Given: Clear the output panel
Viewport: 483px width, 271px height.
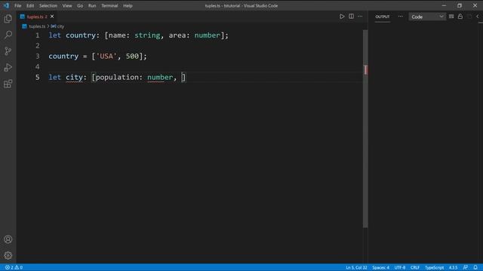Looking at the screenshot, I should point(451,17).
